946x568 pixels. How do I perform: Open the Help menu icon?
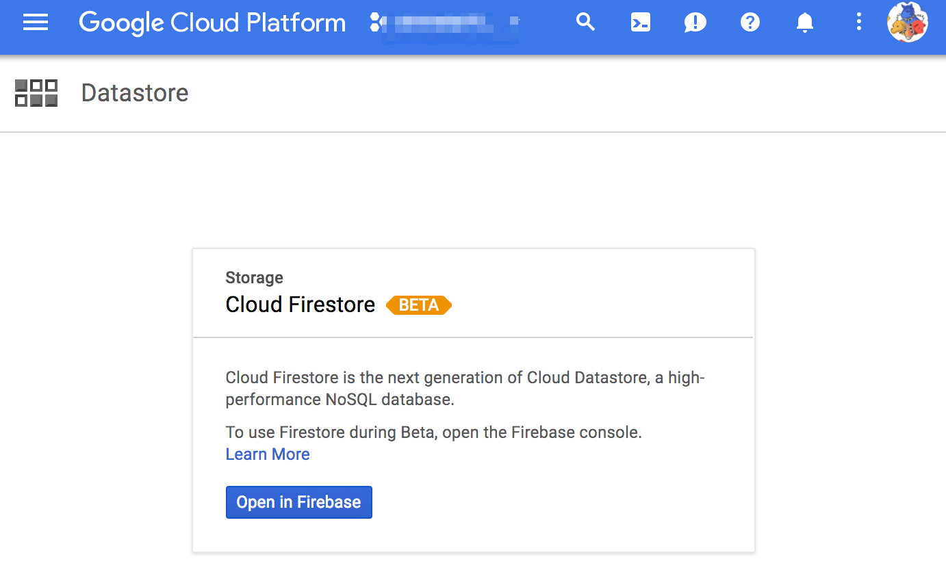(750, 22)
